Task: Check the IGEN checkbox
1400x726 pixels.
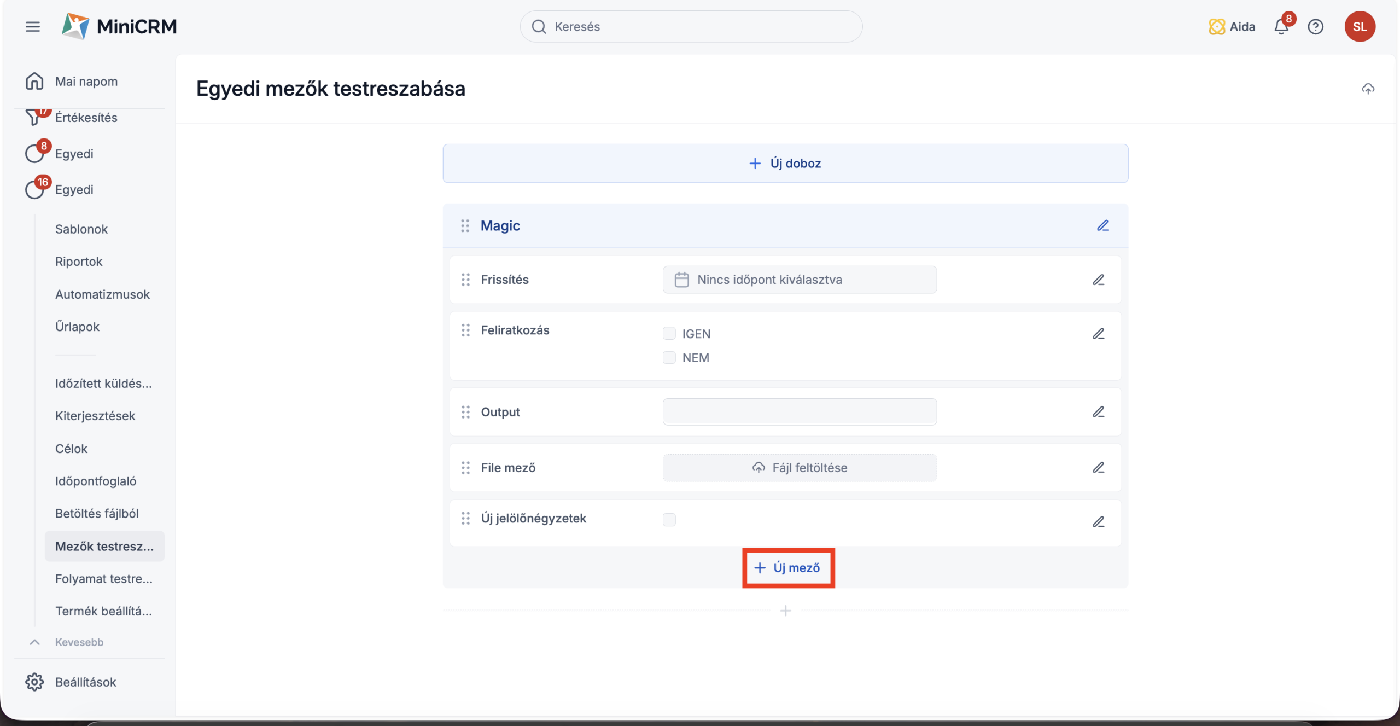Action: tap(669, 333)
